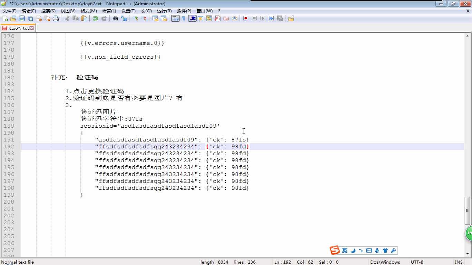Viewport: 472px width, 265px height.
Task: Stop macro recording square icon
Action: coord(254,19)
